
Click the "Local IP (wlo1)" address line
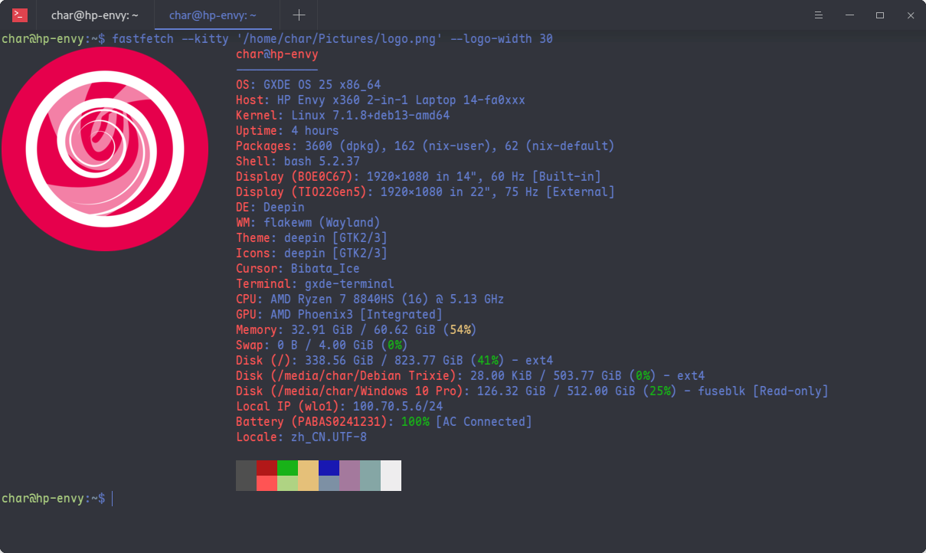click(x=339, y=407)
